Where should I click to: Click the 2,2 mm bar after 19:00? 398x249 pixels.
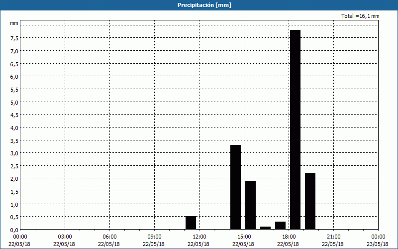(310, 201)
